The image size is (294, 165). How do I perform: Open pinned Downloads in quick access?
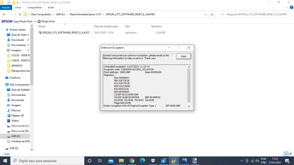pos(18,40)
